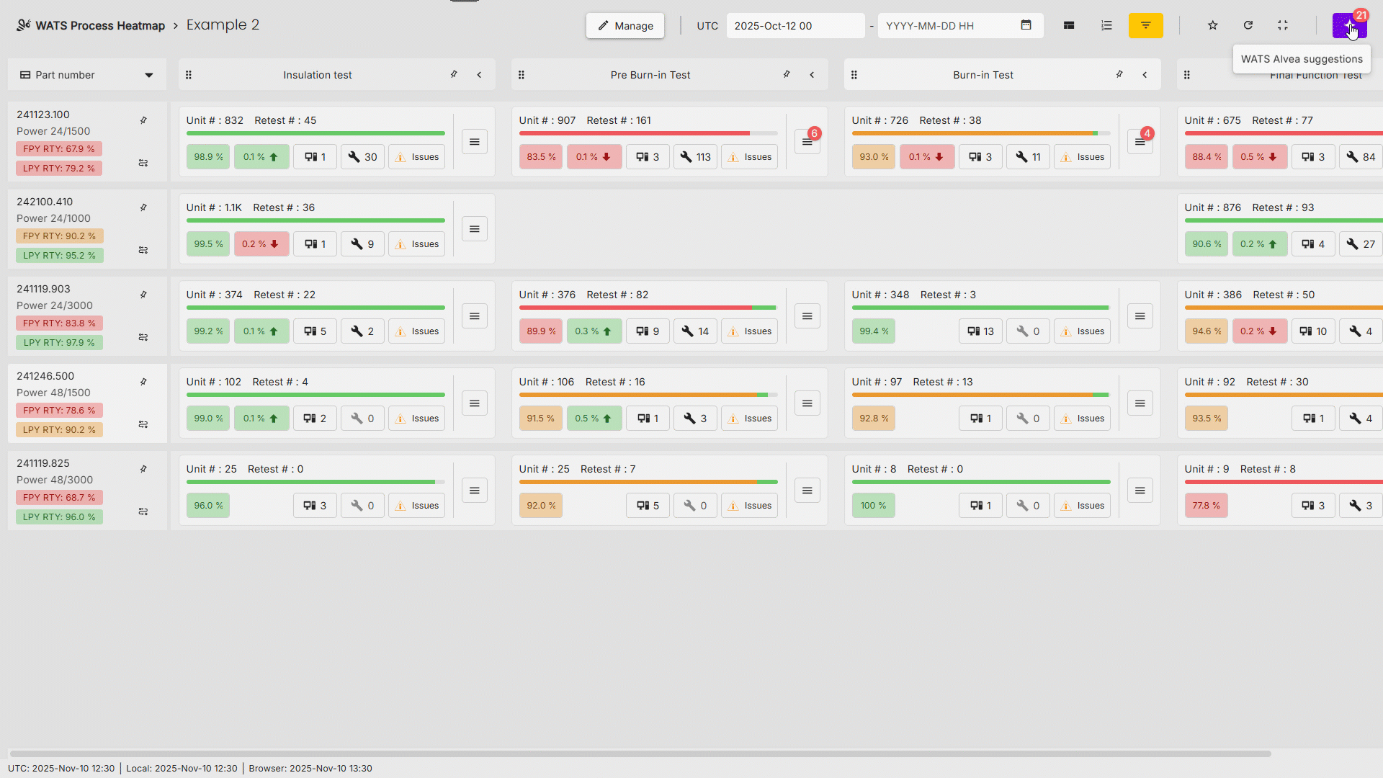Screen dimensions: 1383x778
Task: Click repair count 14 wrench button
Action: point(695,331)
